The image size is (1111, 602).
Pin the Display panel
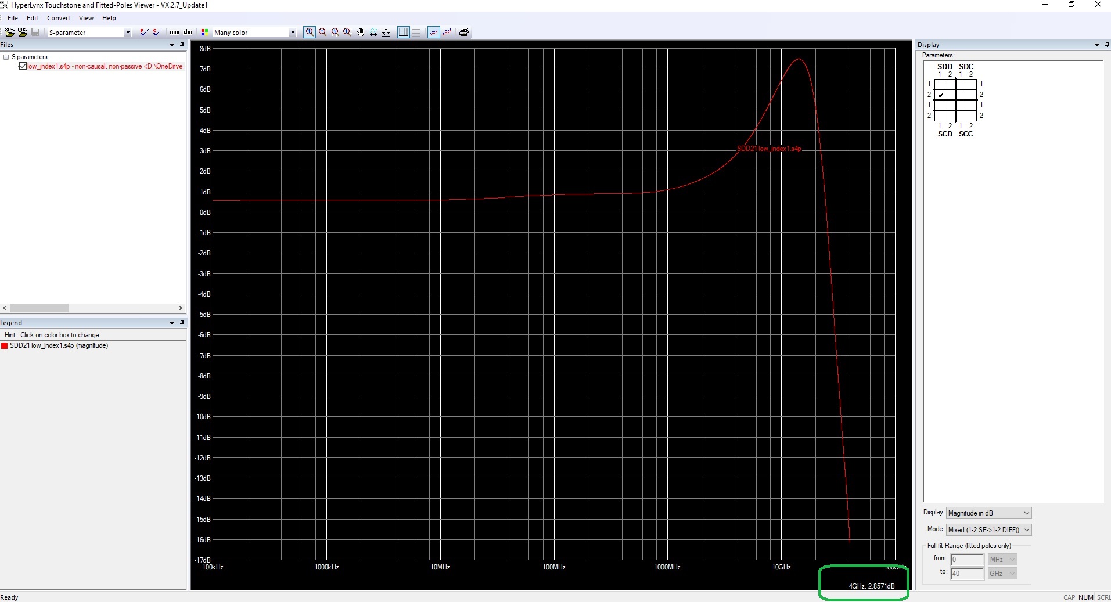click(x=1107, y=45)
